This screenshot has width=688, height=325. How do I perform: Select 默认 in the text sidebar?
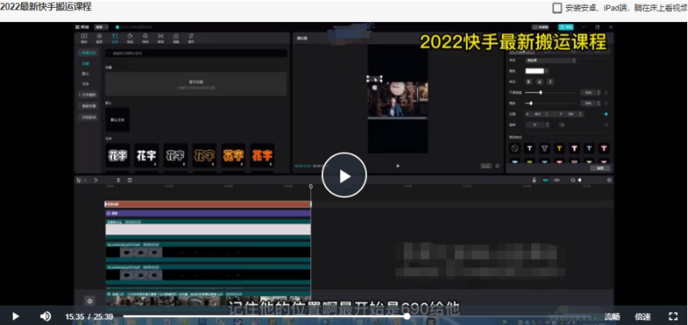point(86,74)
